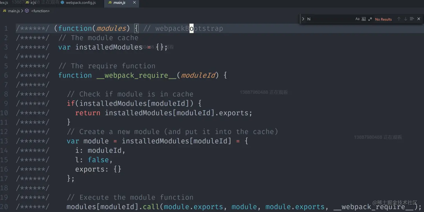Click 'call' on line 20
Image resolution: width=424 pixels, height=212 pixels.
click(x=151, y=207)
